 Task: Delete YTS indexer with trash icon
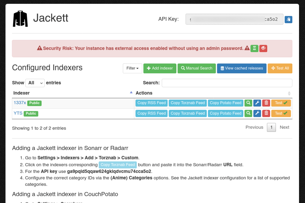click(266, 113)
